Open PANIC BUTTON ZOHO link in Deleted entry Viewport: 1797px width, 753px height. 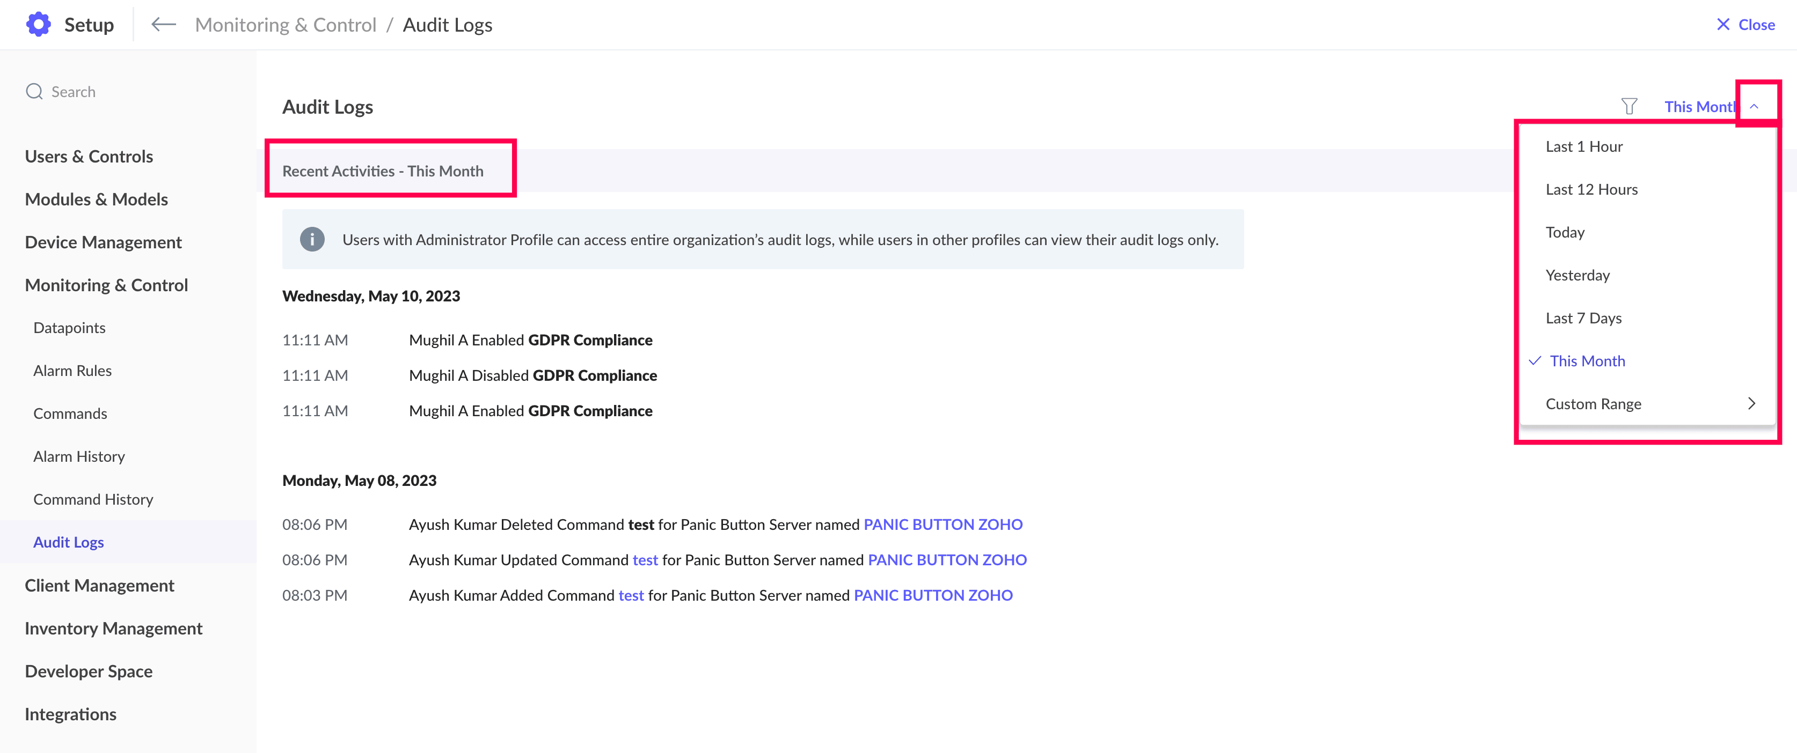[943, 525]
